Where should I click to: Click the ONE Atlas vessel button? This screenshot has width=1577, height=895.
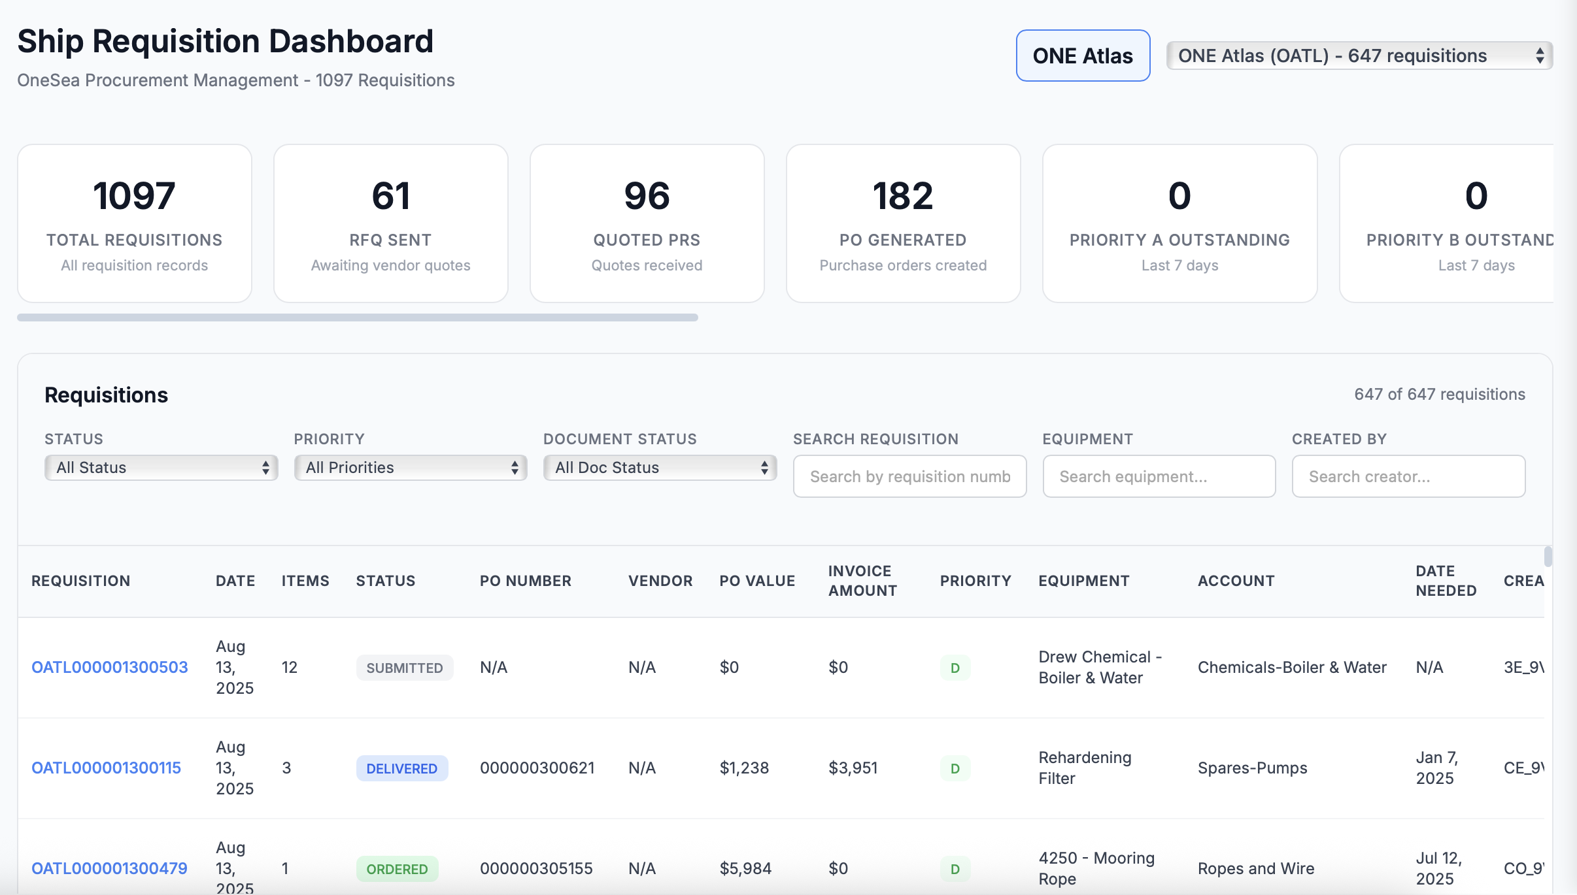point(1082,56)
